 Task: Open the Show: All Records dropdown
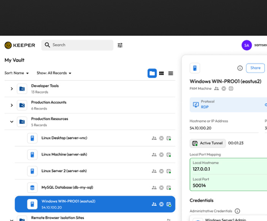(54, 73)
